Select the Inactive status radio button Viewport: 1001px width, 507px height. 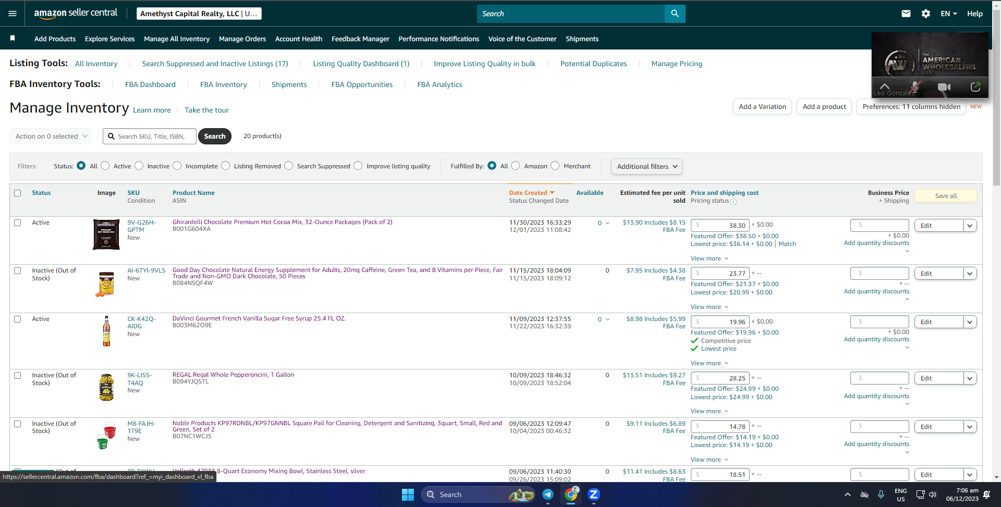tap(139, 166)
